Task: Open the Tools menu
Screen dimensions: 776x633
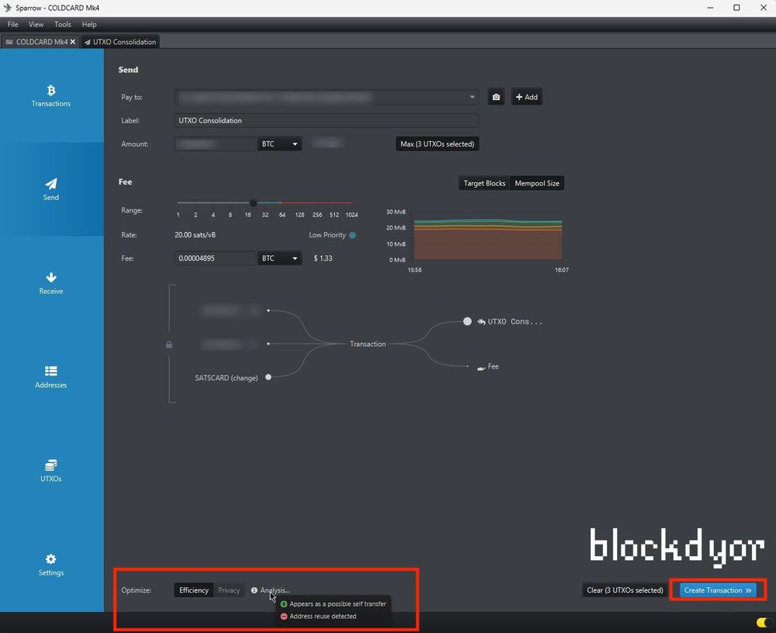Action: (x=62, y=24)
